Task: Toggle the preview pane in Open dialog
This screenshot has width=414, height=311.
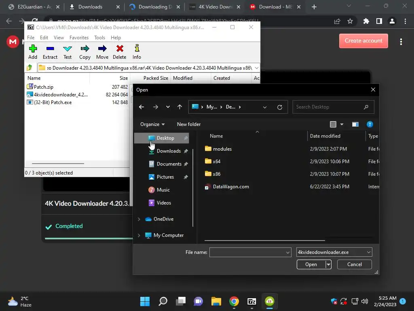Action: 355,124
